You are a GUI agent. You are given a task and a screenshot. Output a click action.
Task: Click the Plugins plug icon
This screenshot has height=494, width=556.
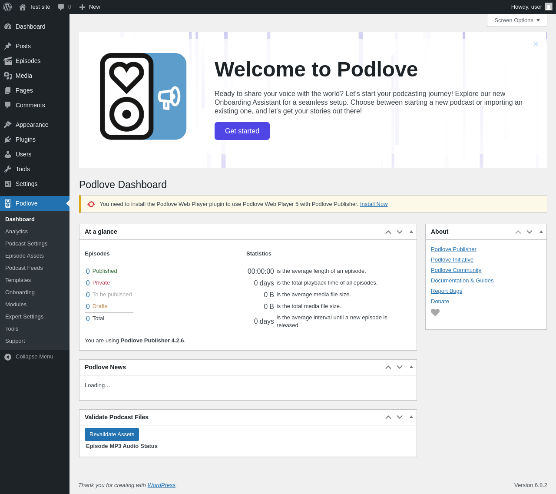click(x=8, y=139)
